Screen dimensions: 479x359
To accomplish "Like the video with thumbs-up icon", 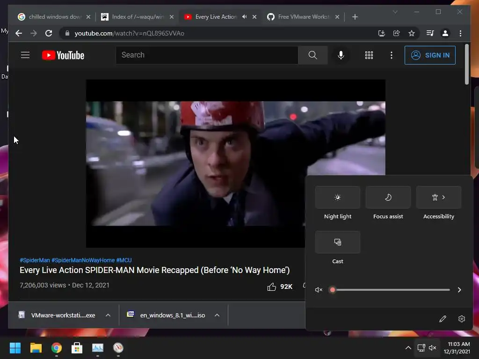I will click(x=272, y=287).
